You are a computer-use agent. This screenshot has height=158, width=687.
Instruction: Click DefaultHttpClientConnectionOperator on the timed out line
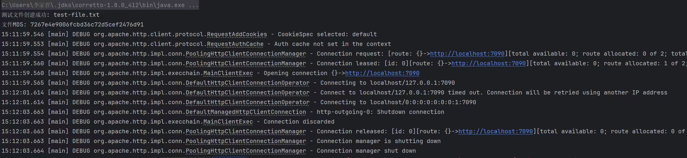pos(247,93)
